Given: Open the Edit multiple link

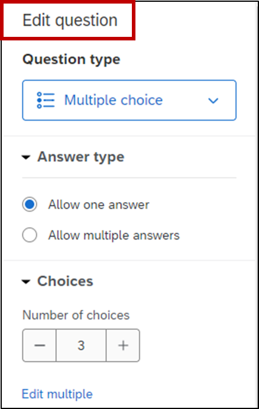Looking at the screenshot, I should click(57, 394).
